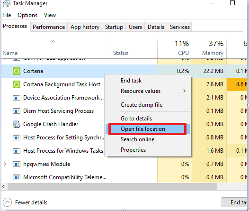Click the 1.6 MB memory value
This screenshot has width=249, height=211.
[215, 151]
